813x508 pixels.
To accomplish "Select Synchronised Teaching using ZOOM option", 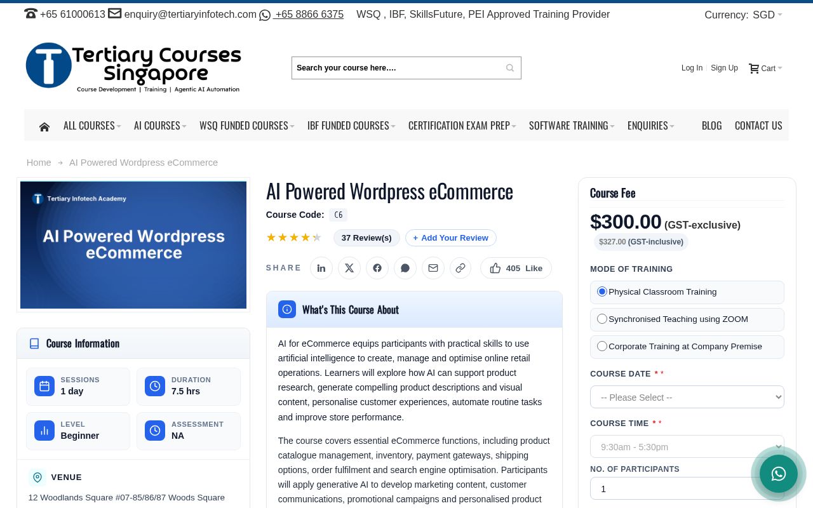I will tap(687, 319).
